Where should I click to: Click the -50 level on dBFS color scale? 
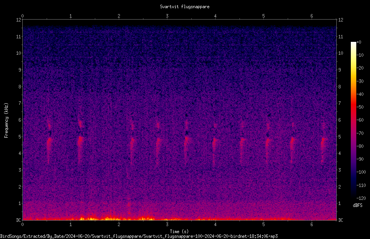(360, 107)
